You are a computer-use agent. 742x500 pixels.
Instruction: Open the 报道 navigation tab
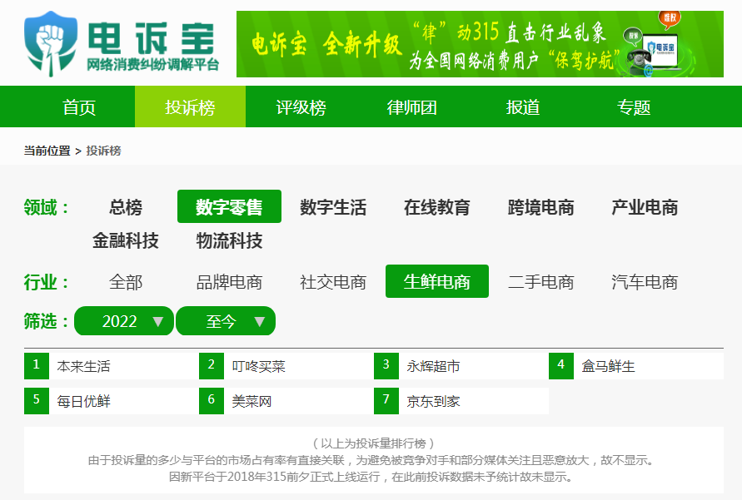click(x=522, y=106)
